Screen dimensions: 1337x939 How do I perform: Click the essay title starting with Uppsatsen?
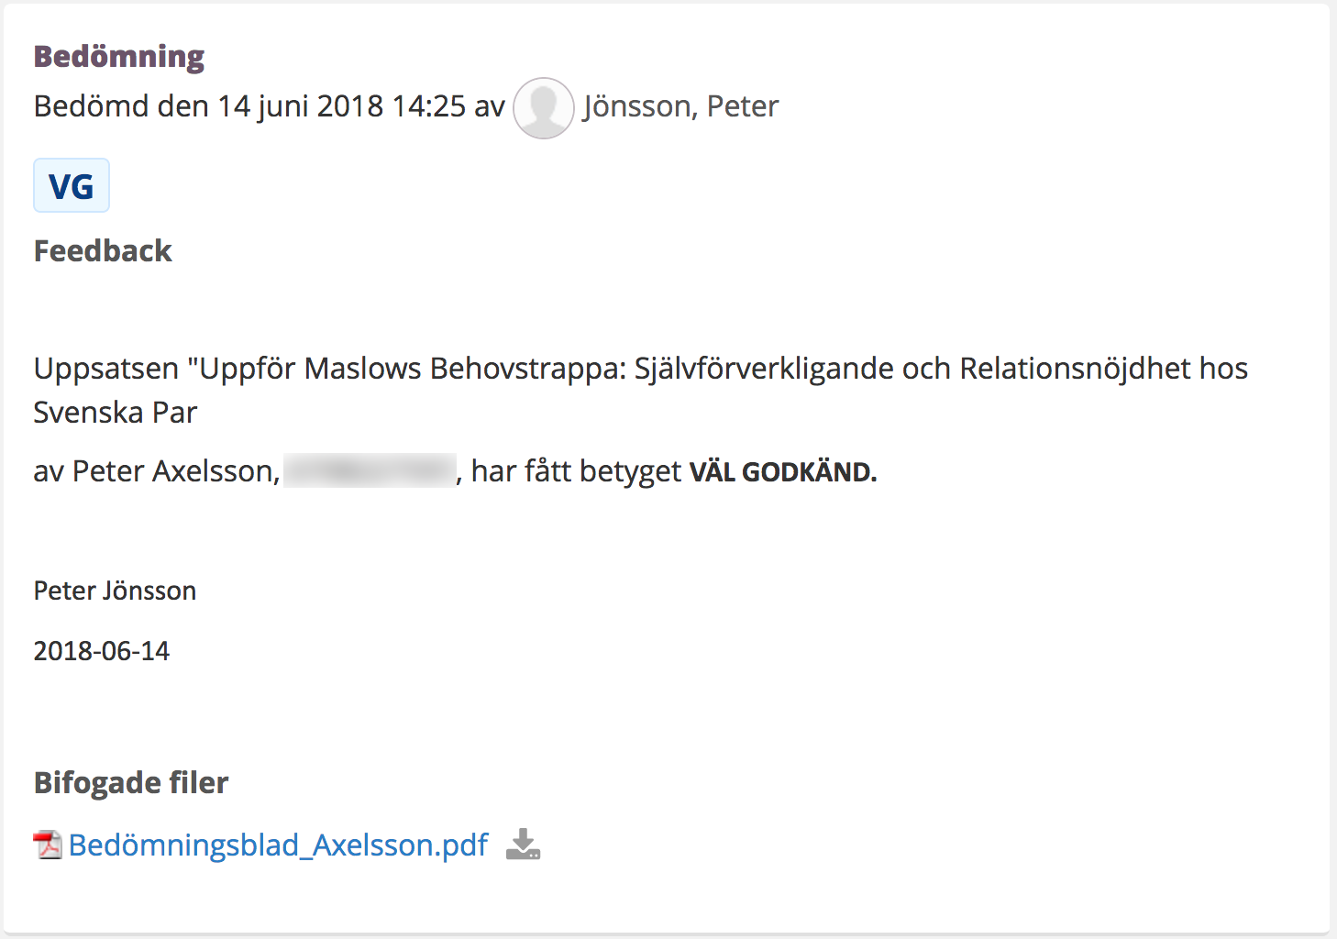(x=641, y=390)
